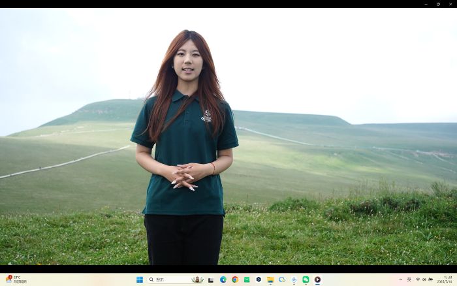
Task: Open Task View from the taskbar
Action: tap(211, 279)
